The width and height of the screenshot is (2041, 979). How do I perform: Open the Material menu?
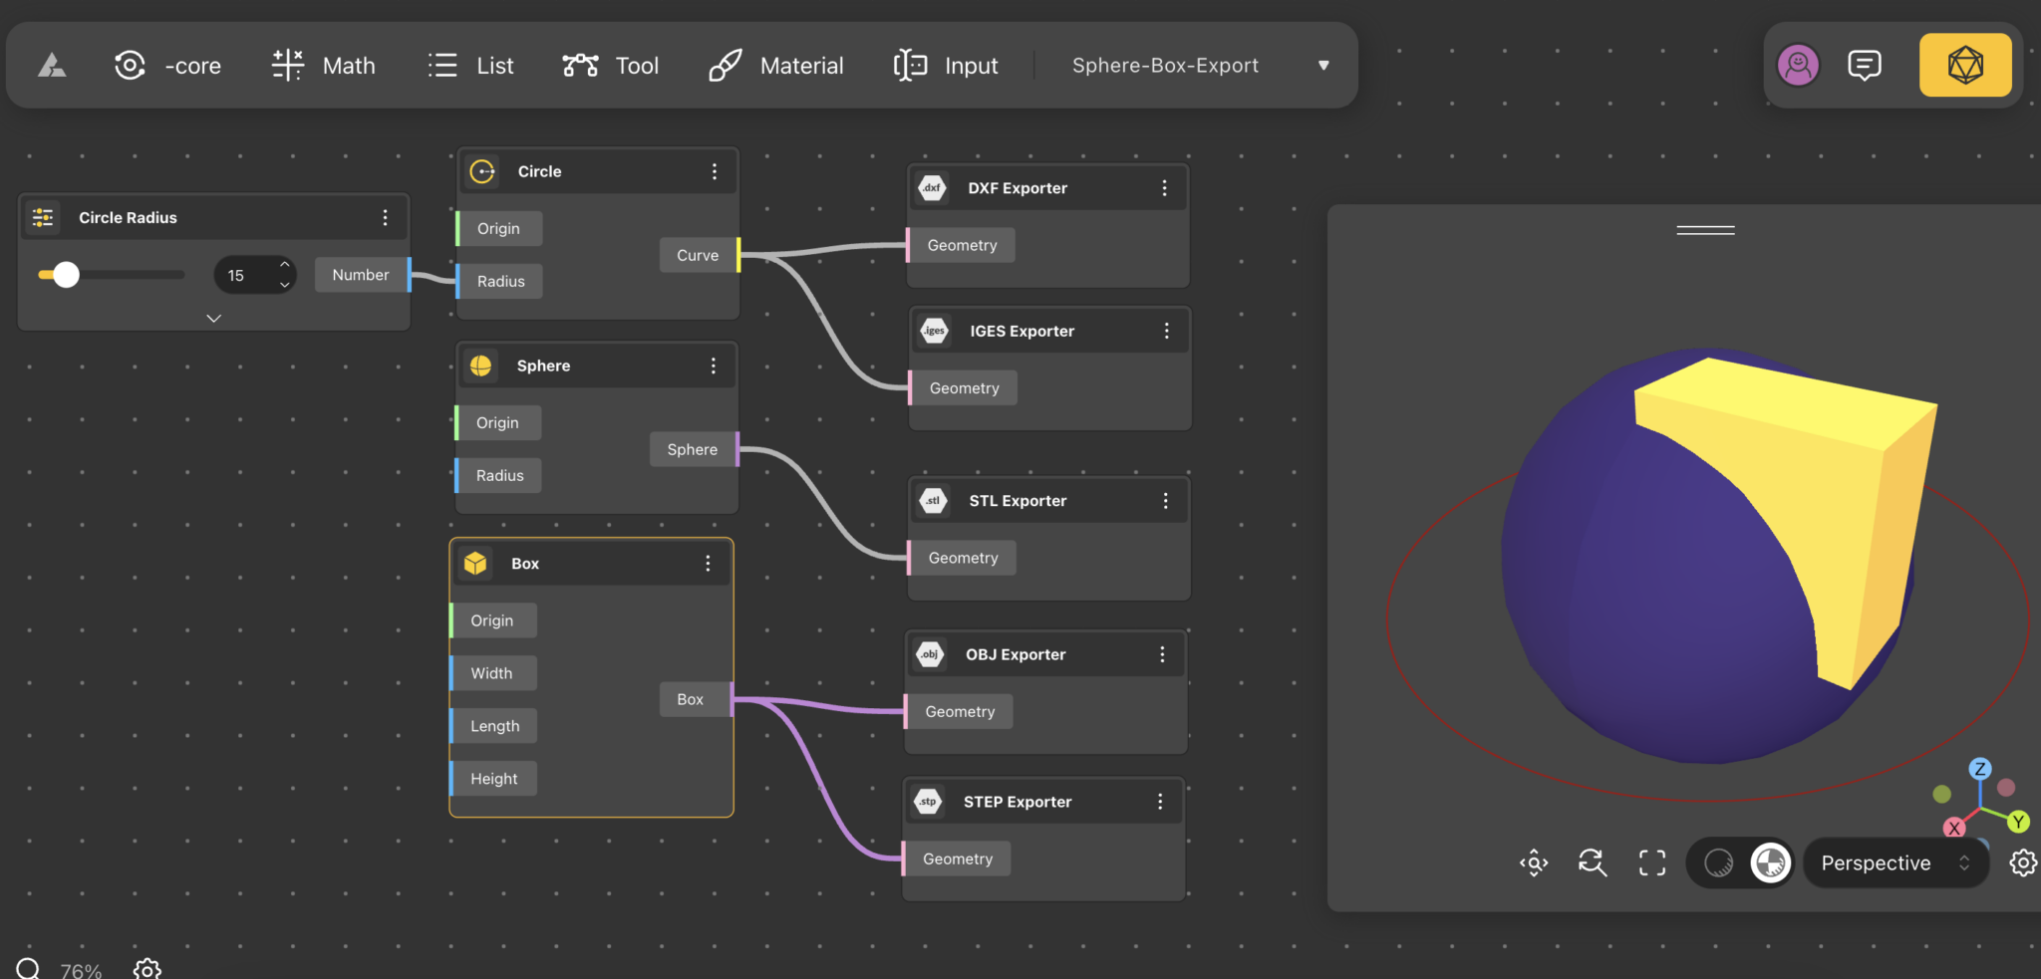coord(775,66)
